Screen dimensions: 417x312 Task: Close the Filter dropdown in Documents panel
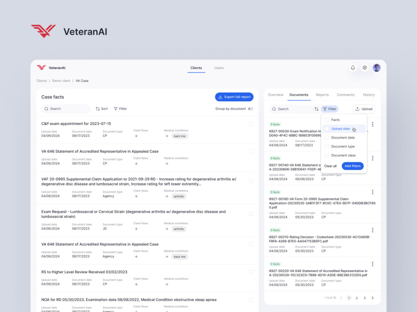(329, 109)
